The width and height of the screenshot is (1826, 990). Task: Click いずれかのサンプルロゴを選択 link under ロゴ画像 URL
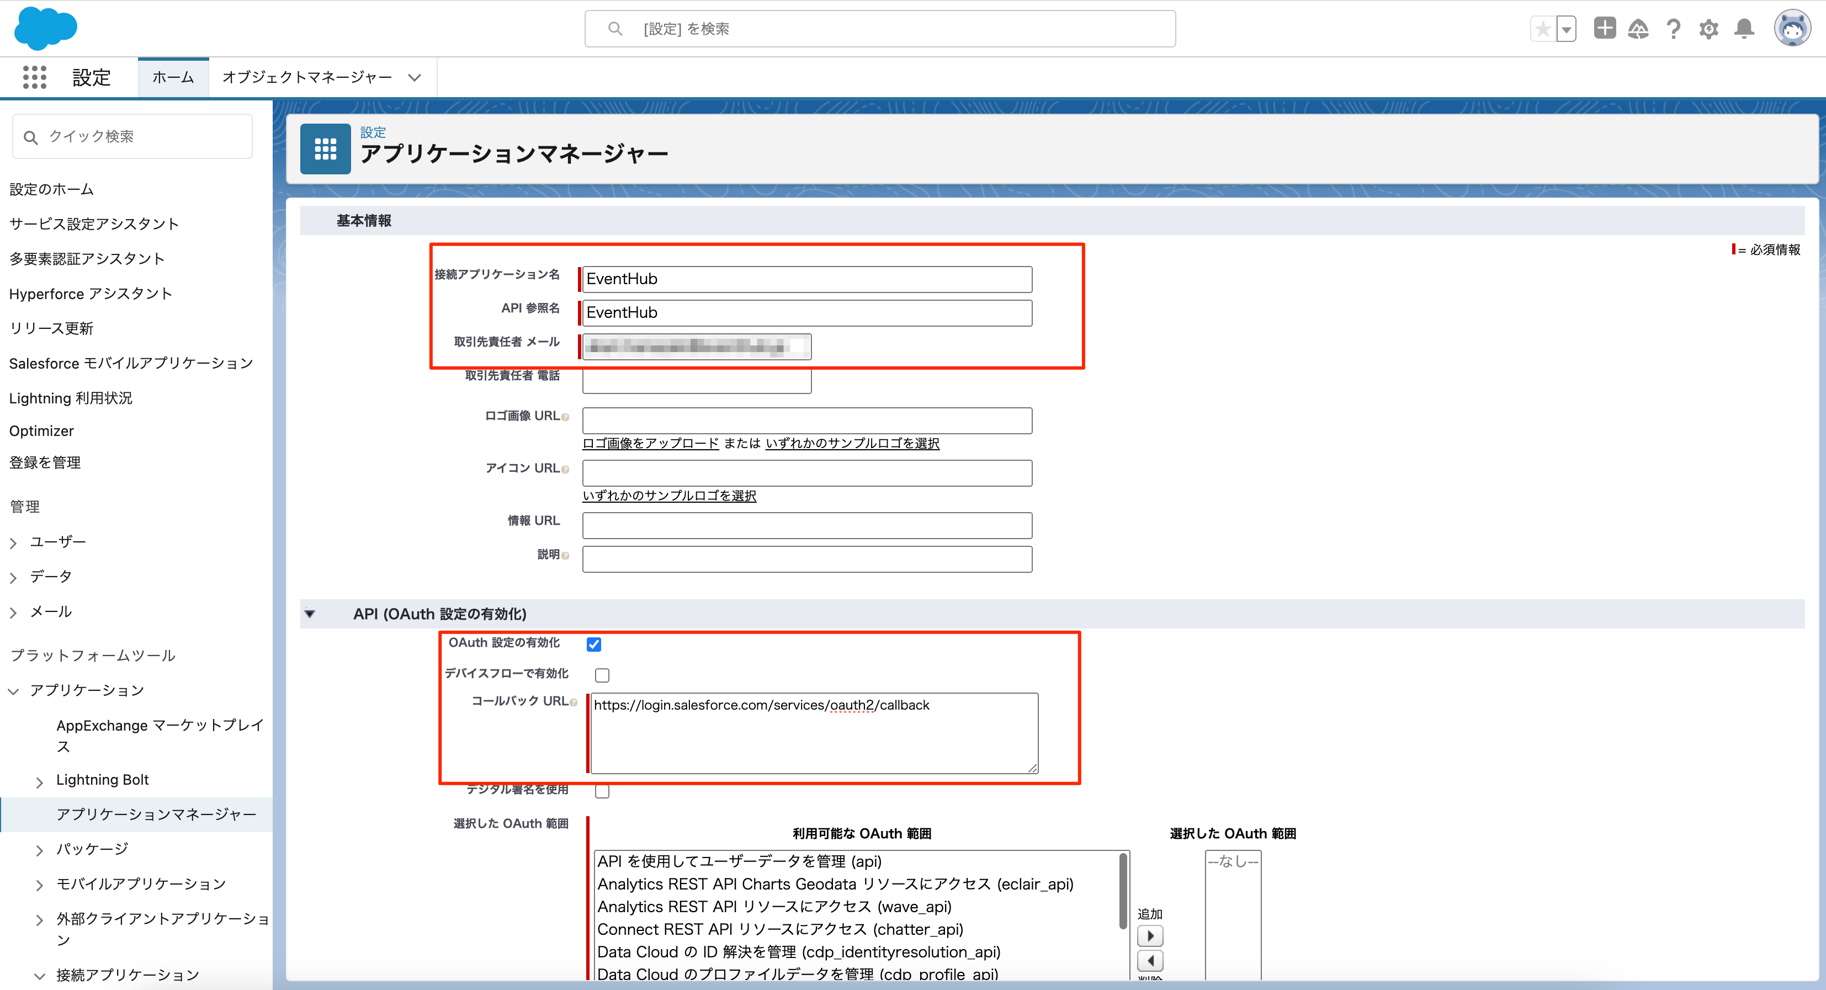tap(853, 443)
